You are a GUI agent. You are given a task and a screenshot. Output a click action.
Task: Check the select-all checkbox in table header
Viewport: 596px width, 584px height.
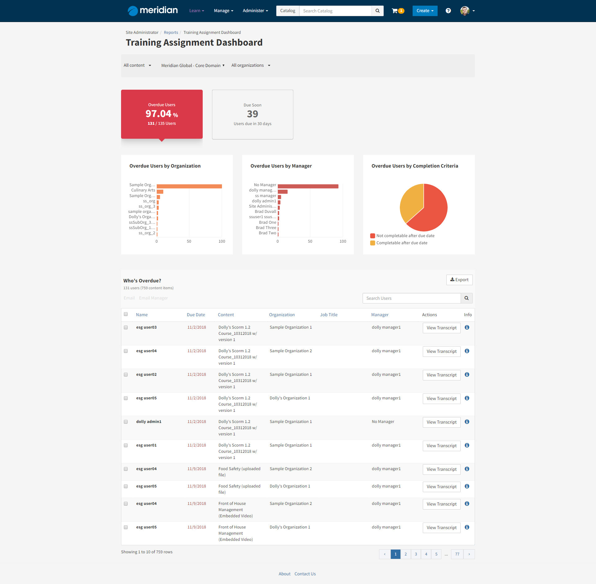pos(126,314)
